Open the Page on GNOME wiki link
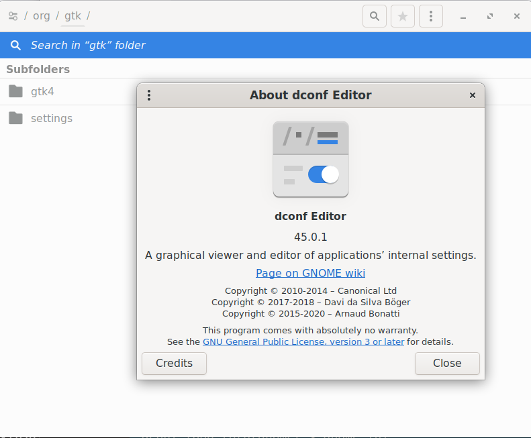531x438 pixels. coord(310,273)
